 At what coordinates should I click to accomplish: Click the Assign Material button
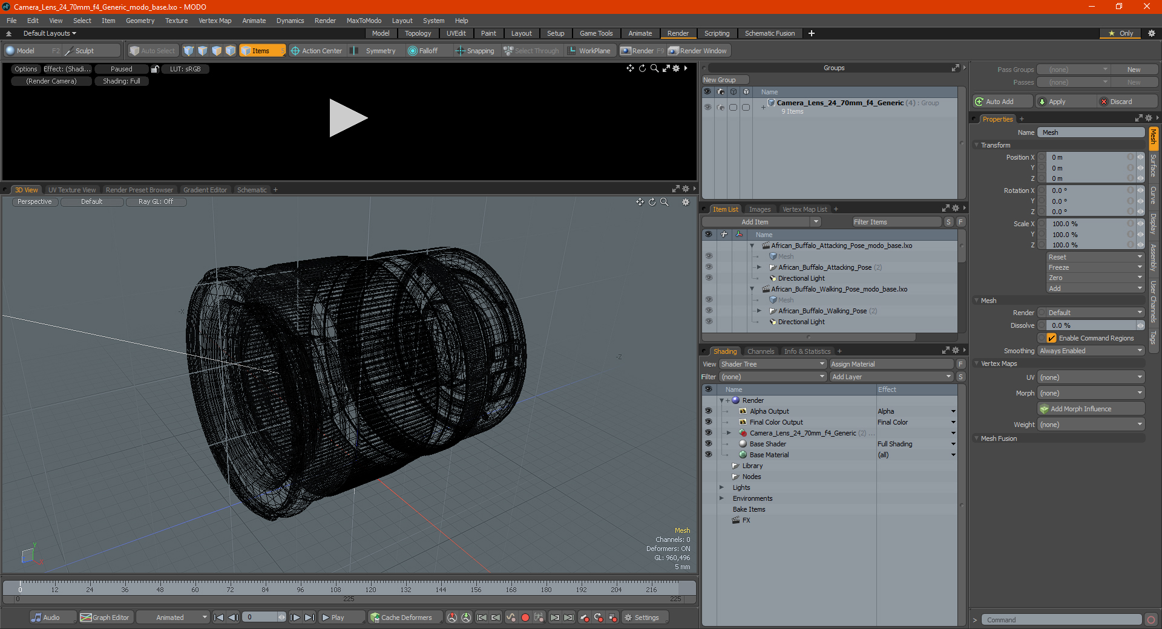[x=891, y=364]
